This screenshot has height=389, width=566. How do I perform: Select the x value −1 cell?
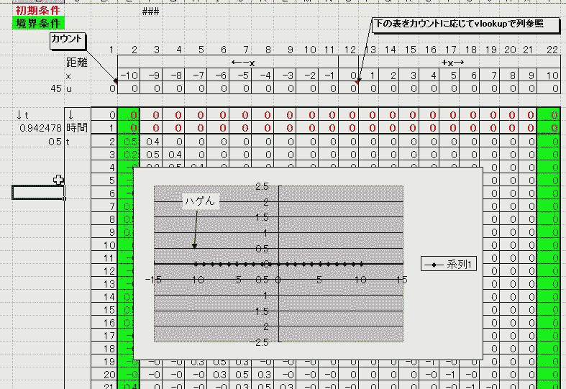pyautogui.click(x=328, y=75)
